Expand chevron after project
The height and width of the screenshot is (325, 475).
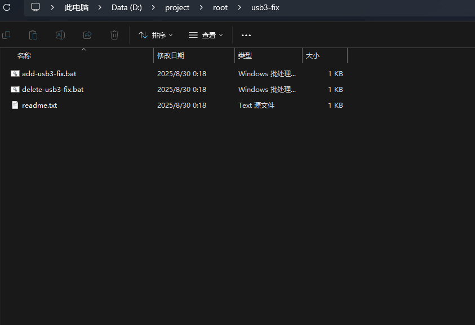[201, 7]
